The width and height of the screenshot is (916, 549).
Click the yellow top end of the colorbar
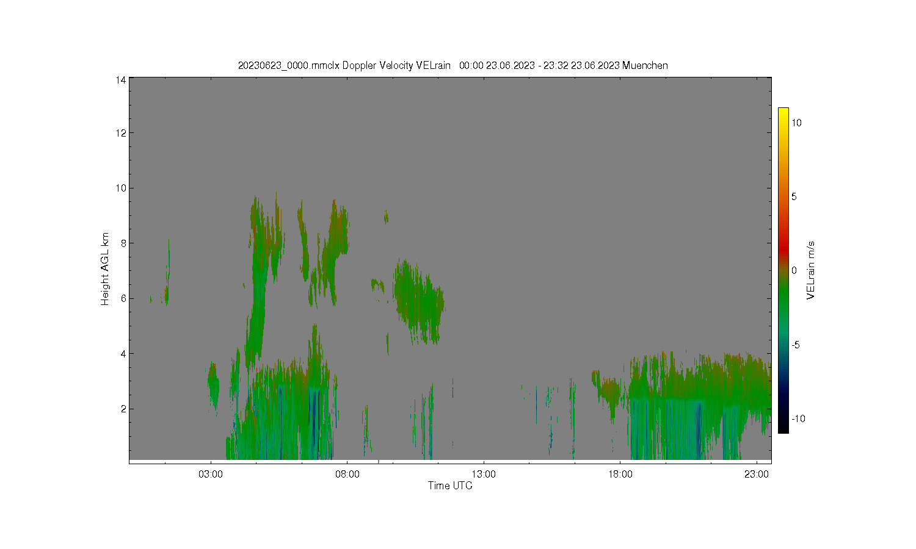783,111
